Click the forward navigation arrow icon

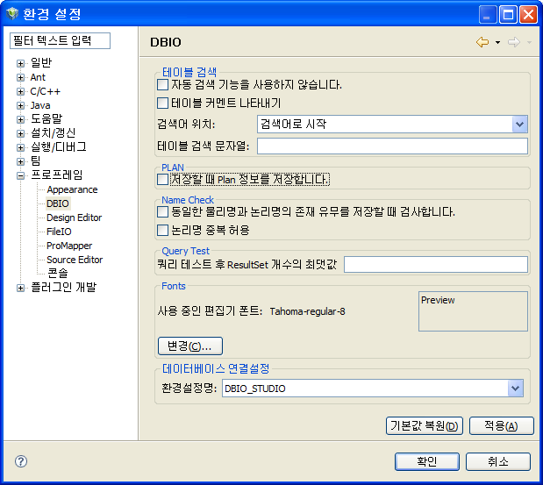pyautogui.click(x=513, y=42)
